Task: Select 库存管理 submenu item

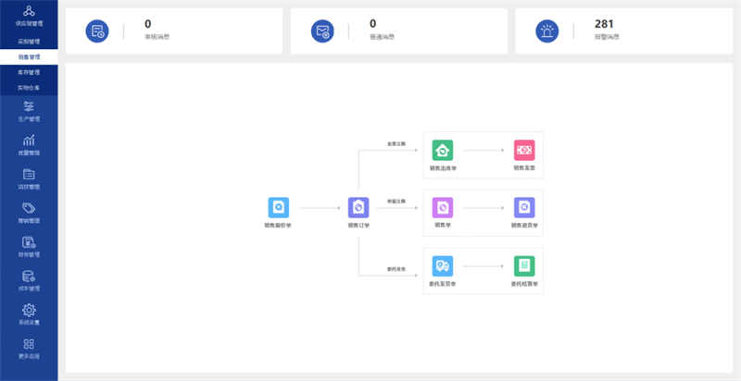Action: click(x=29, y=71)
